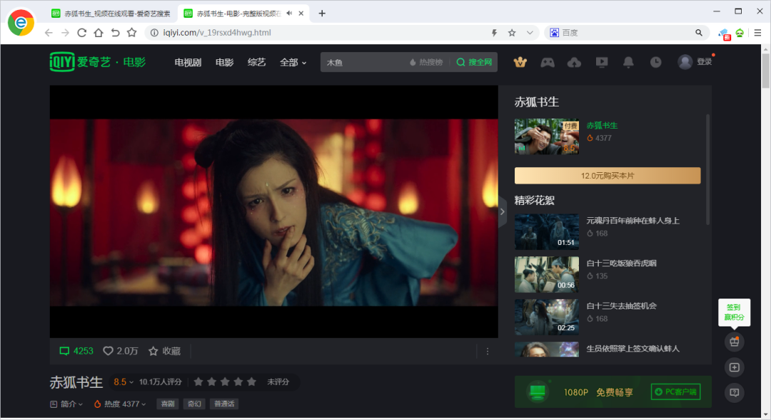This screenshot has width=771, height=420.
Task: Expand the 简介 synopsis
Action: (66, 404)
